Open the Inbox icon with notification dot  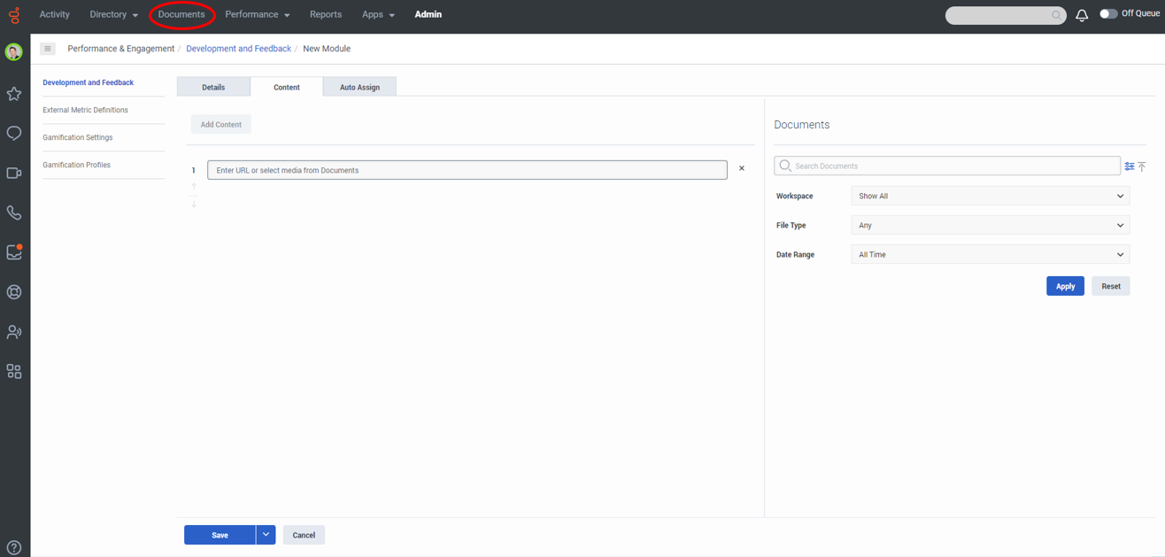(x=14, y=252)
